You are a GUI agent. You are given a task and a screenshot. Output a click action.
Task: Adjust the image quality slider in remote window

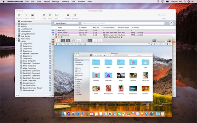[161, 41]
